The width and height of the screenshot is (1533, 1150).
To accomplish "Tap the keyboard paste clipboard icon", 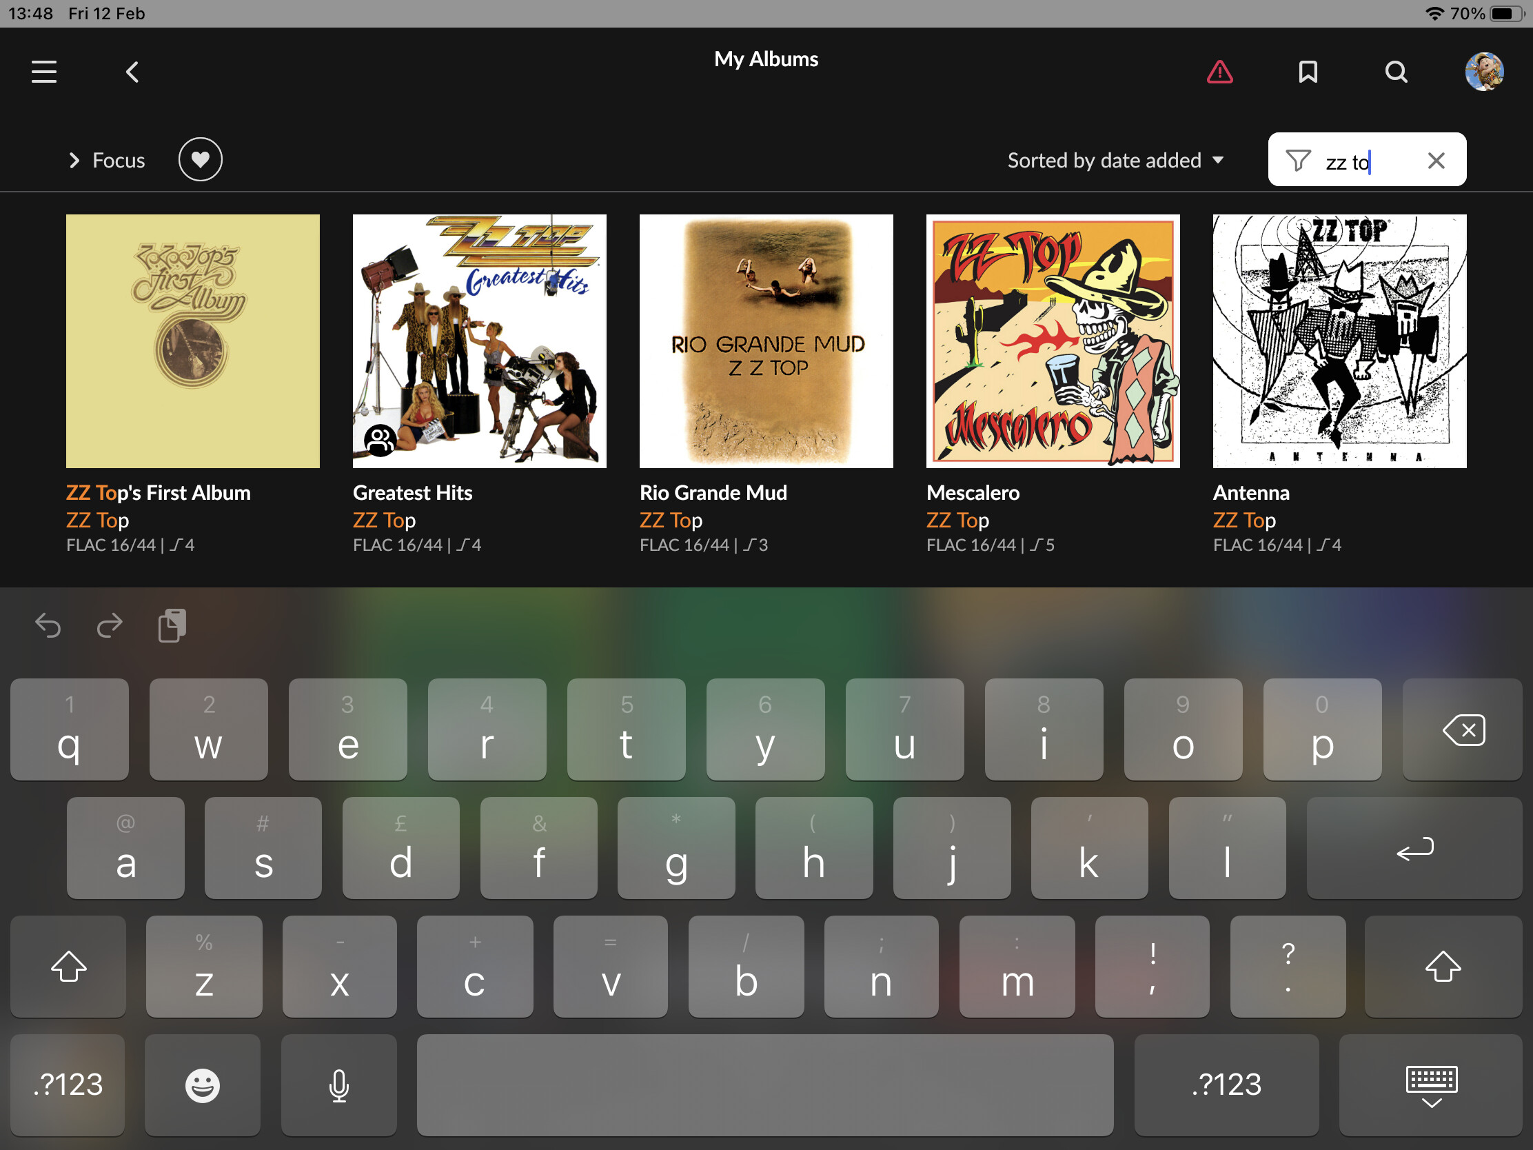I will (x=171, y=626).
